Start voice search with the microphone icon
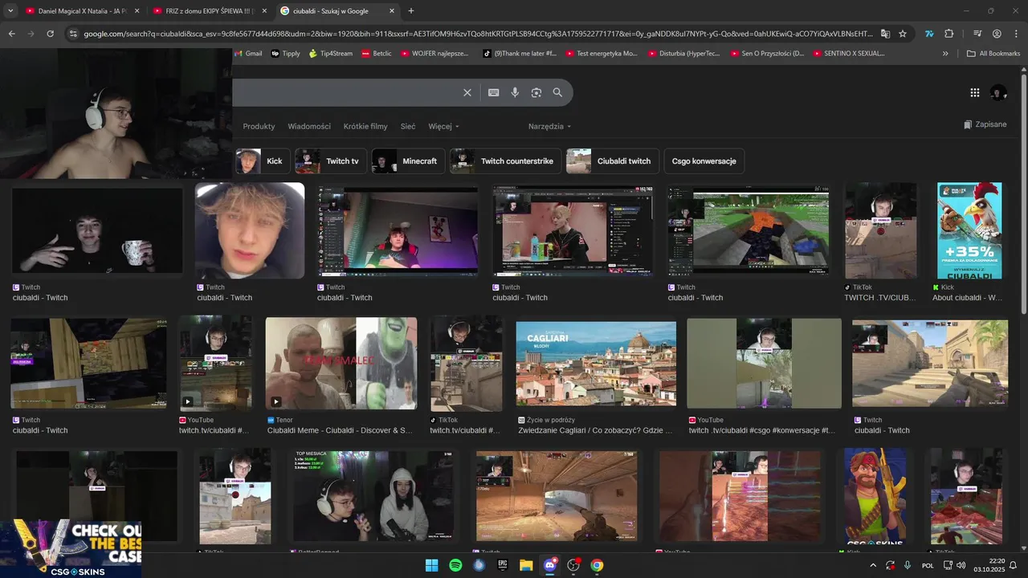Viewport: 1028px width, 578px height. pyautogui.click(x=515, y=92)
